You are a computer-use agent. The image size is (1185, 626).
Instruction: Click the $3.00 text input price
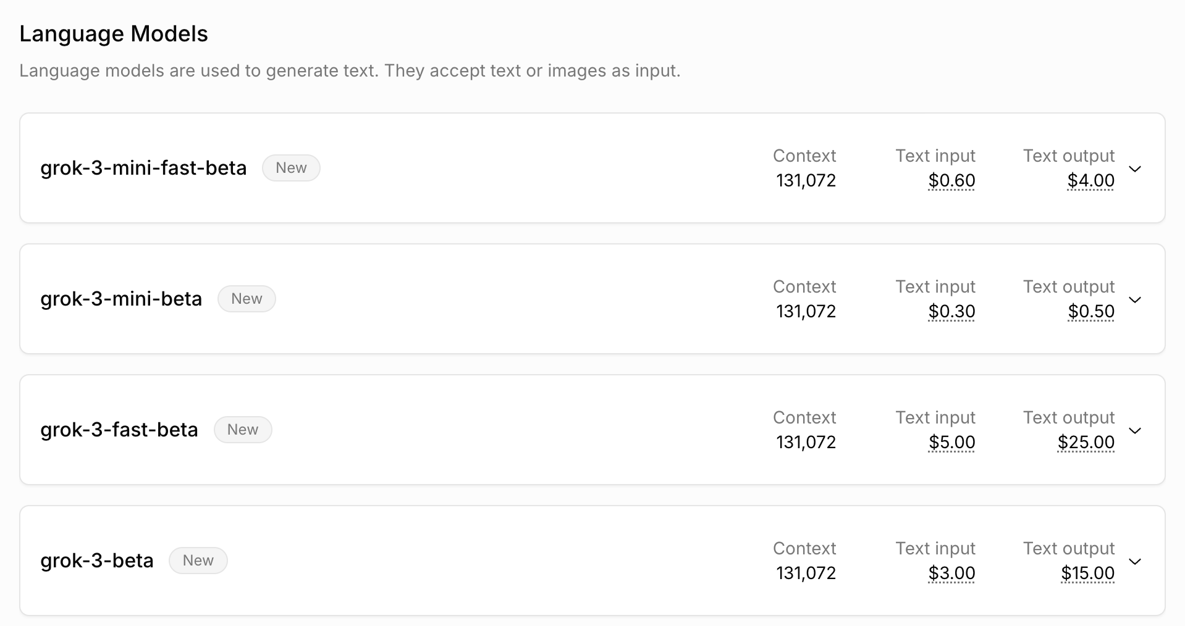(x=951, y=574)
